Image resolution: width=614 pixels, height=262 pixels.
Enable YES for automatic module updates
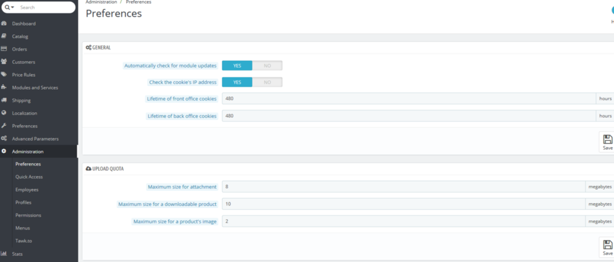pyautogui.click(x=237, y=66)
